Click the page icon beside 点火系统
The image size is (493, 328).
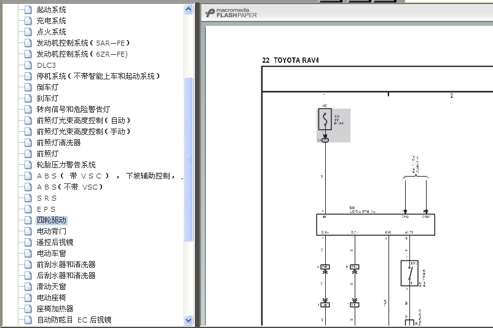28,32
